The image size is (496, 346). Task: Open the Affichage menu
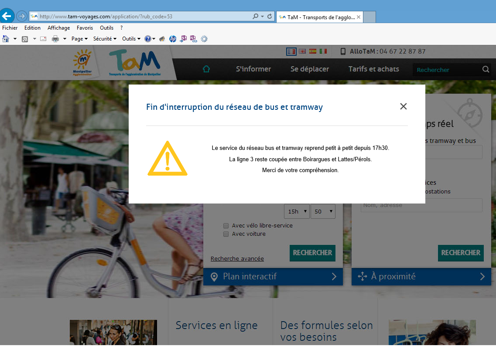coord(58,28)
